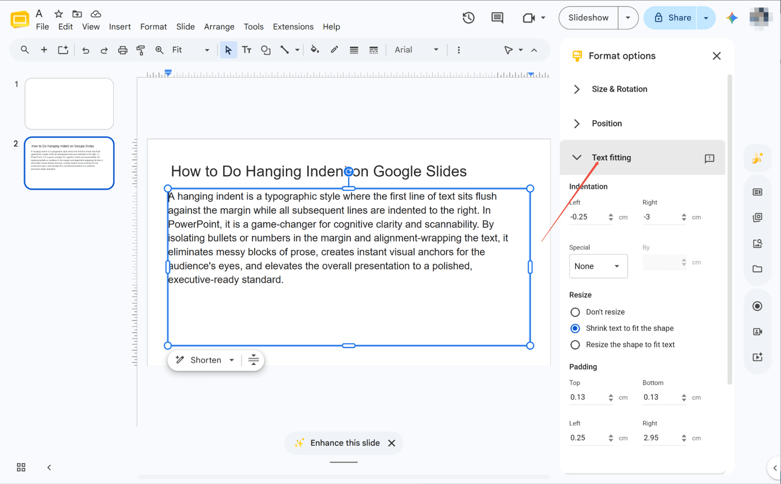Select slide 2 thumbnail
This screenshot has height=484, width=781.
tap(69, 163)
